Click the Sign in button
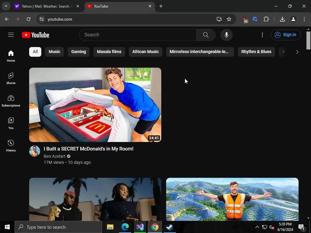Image resolution: width=311 pixels, height=233 pixels. [286, 35]
